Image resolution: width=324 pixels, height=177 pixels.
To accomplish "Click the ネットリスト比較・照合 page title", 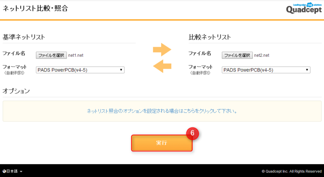I will click(x=35, y=8).
